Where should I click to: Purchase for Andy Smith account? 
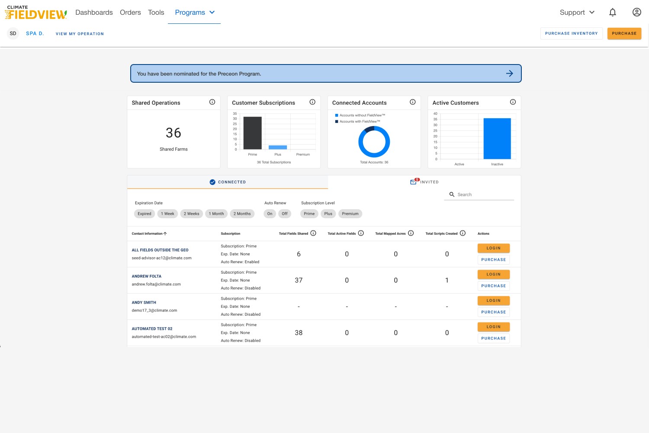(494, 312)
